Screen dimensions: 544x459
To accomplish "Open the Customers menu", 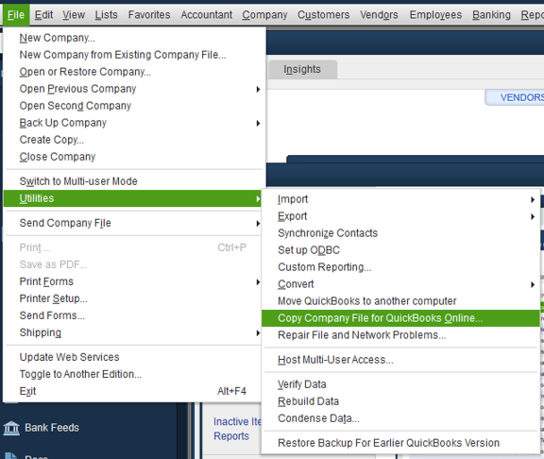I will [x=323, y=15].
